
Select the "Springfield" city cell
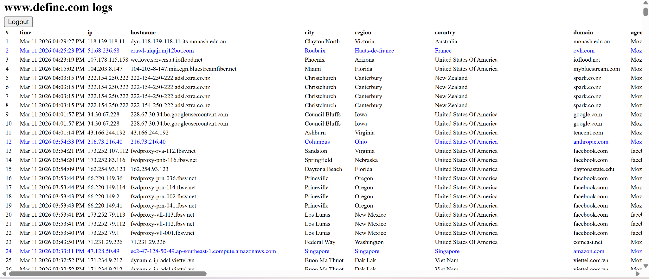click(318, 160)
